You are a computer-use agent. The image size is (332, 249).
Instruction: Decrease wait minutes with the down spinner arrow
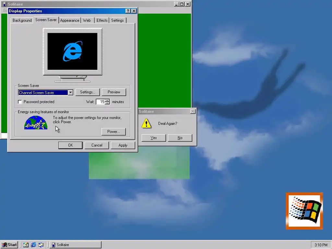pos(107,103)
